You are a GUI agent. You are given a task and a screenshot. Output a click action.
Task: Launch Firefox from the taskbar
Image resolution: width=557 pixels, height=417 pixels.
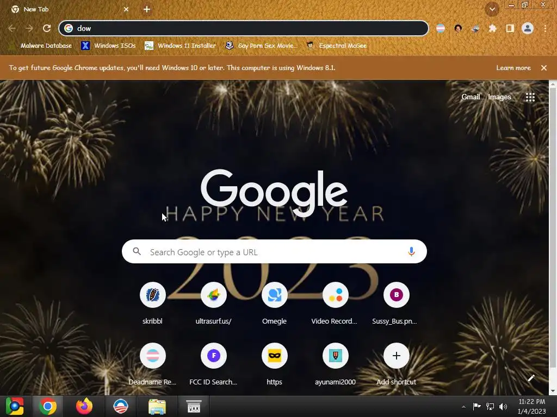tap(84, 406)
